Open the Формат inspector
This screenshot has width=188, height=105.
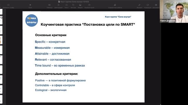coord(140,5)
